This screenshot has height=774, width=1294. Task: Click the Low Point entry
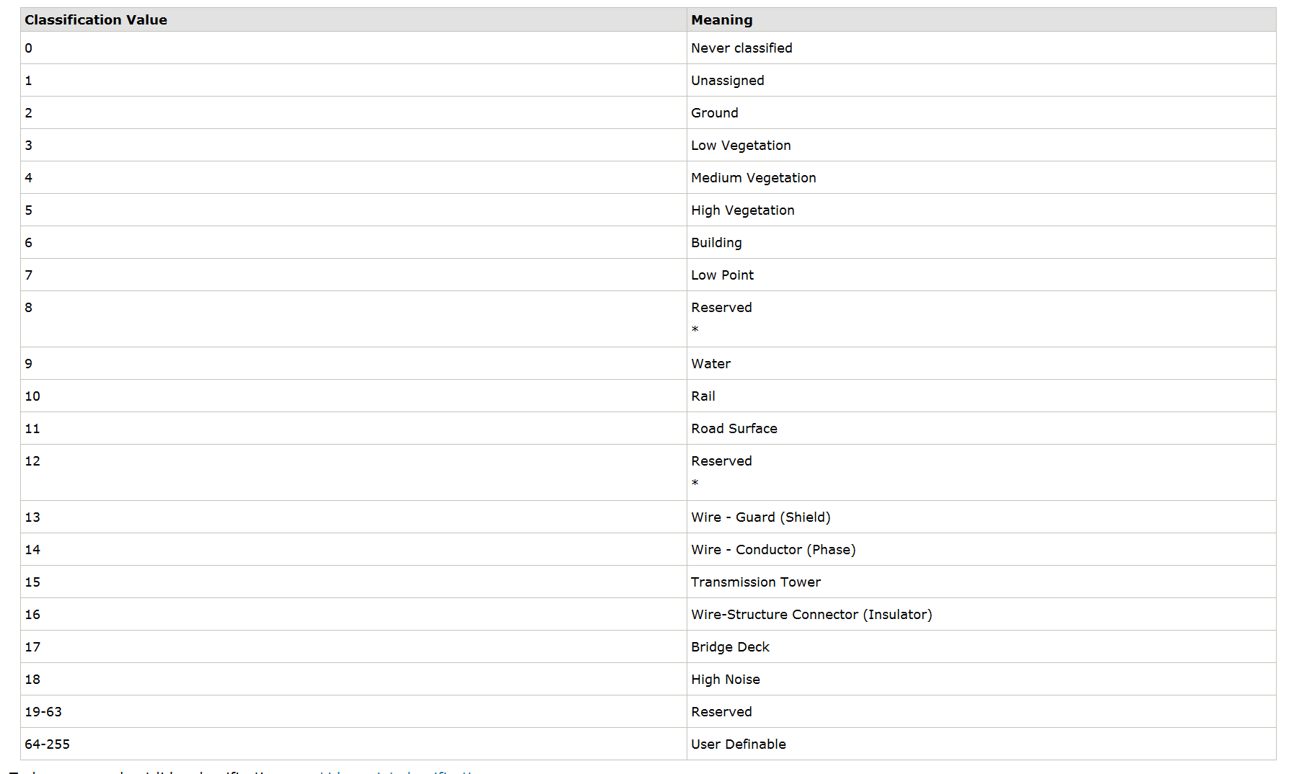point(722,275)
